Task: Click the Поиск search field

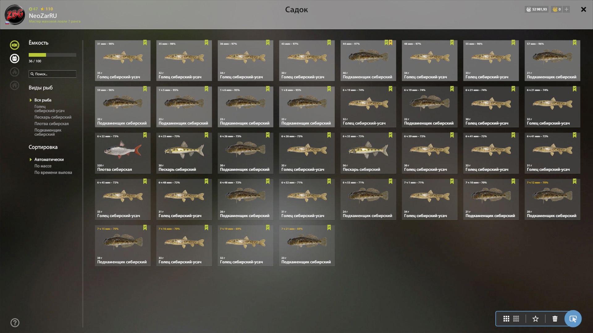Action: pos(53,74)
